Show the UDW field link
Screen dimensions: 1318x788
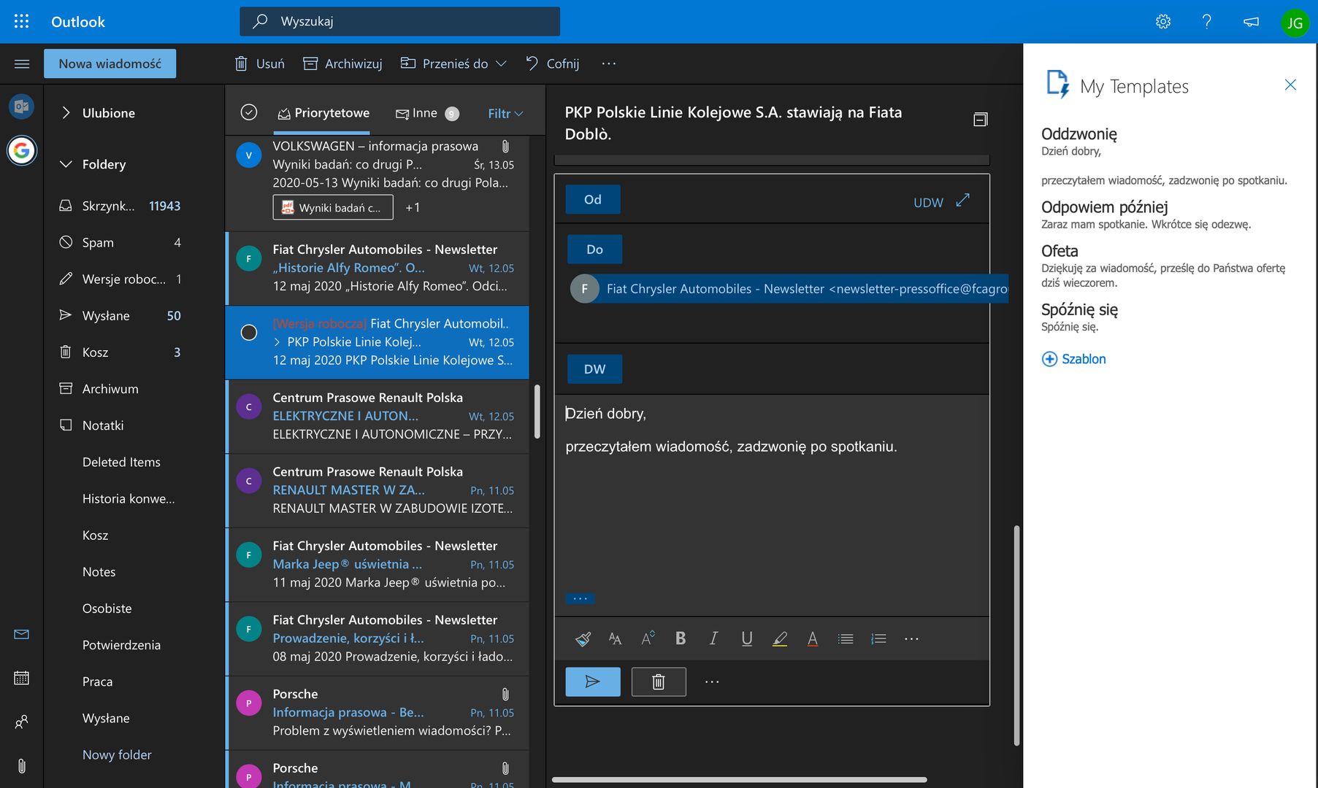coord(928,203)
